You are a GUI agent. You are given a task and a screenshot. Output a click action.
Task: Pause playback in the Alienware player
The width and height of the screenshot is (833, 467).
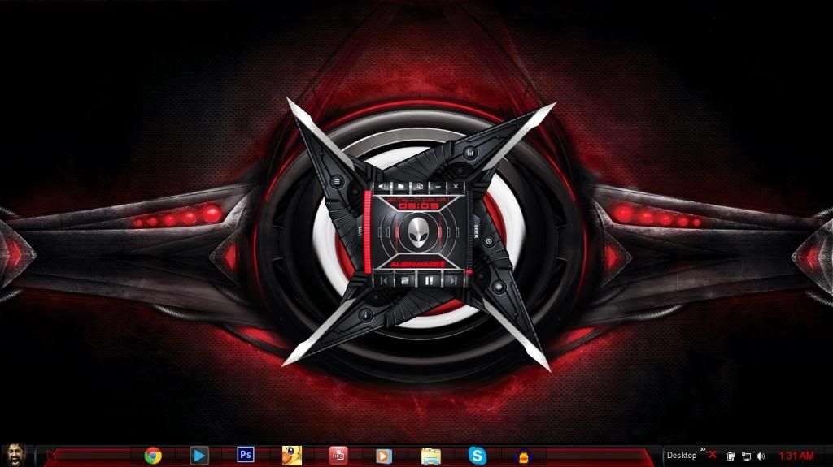429,280
